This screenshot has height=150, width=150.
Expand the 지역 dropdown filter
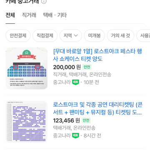tap(71, 36)
